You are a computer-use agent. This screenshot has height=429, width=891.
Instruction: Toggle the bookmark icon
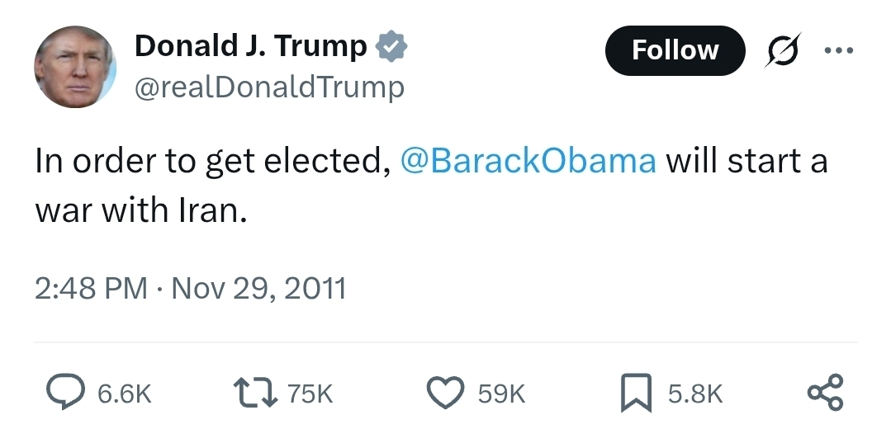click(637, 394)
